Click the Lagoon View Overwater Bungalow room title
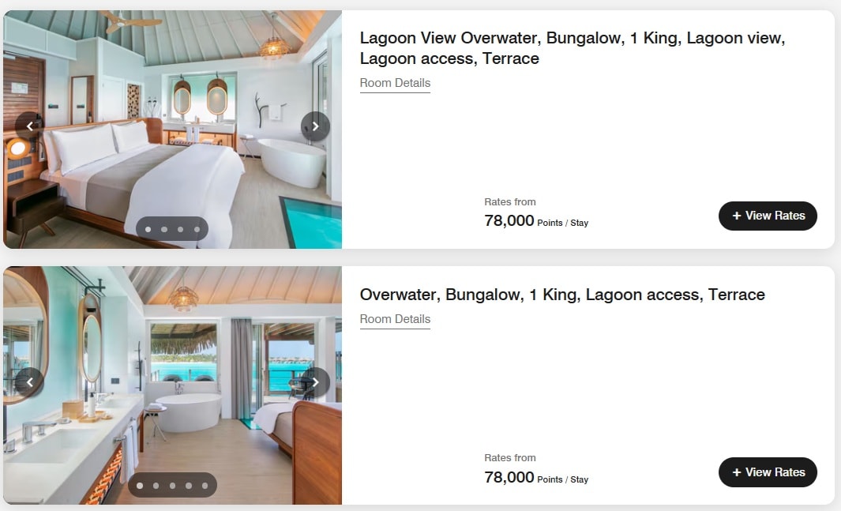This screenshot has height=511, width=841. pos(573,48)
